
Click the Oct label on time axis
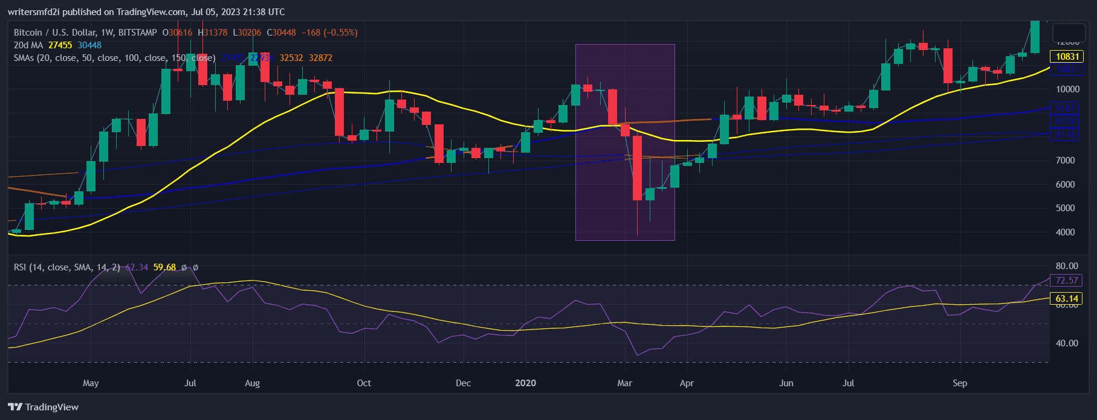tap(364, 383)
